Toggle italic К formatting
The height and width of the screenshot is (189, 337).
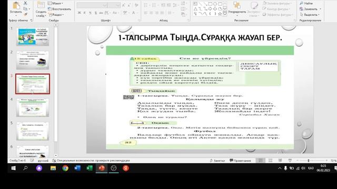coord(85,13)
